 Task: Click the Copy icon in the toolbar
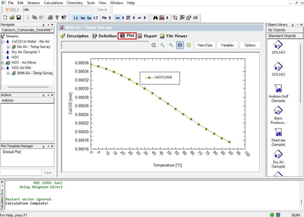pos(35,18)
